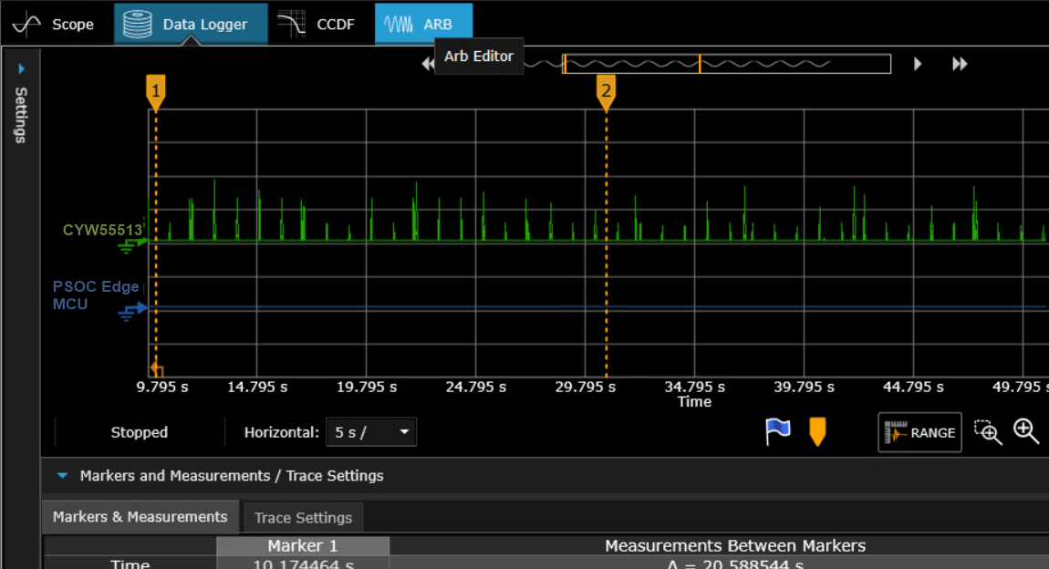Click the flag marker icon
1049x569 pixels.
[777, 432]
